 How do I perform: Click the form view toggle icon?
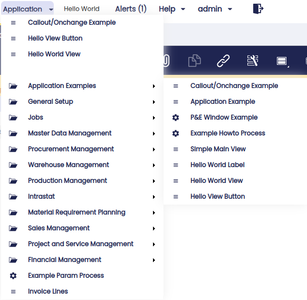tap(282, 61)
